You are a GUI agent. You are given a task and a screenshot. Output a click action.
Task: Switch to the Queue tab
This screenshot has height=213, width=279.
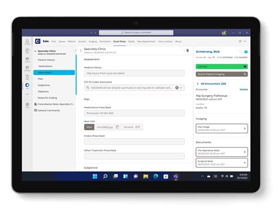tap(62, 42)
